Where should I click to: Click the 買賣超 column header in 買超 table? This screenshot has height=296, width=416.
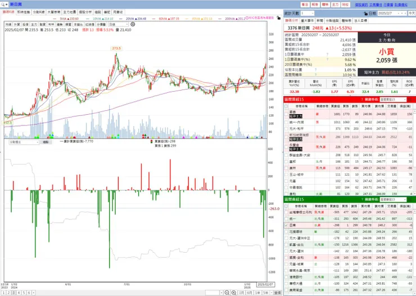click(336, 106)
